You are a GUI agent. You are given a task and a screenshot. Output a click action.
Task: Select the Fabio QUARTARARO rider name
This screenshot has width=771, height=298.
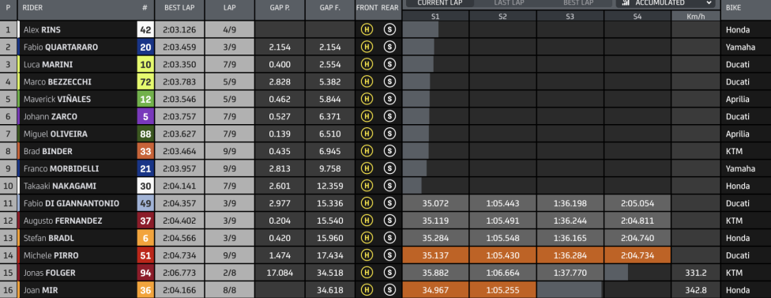tap(61, 47)
